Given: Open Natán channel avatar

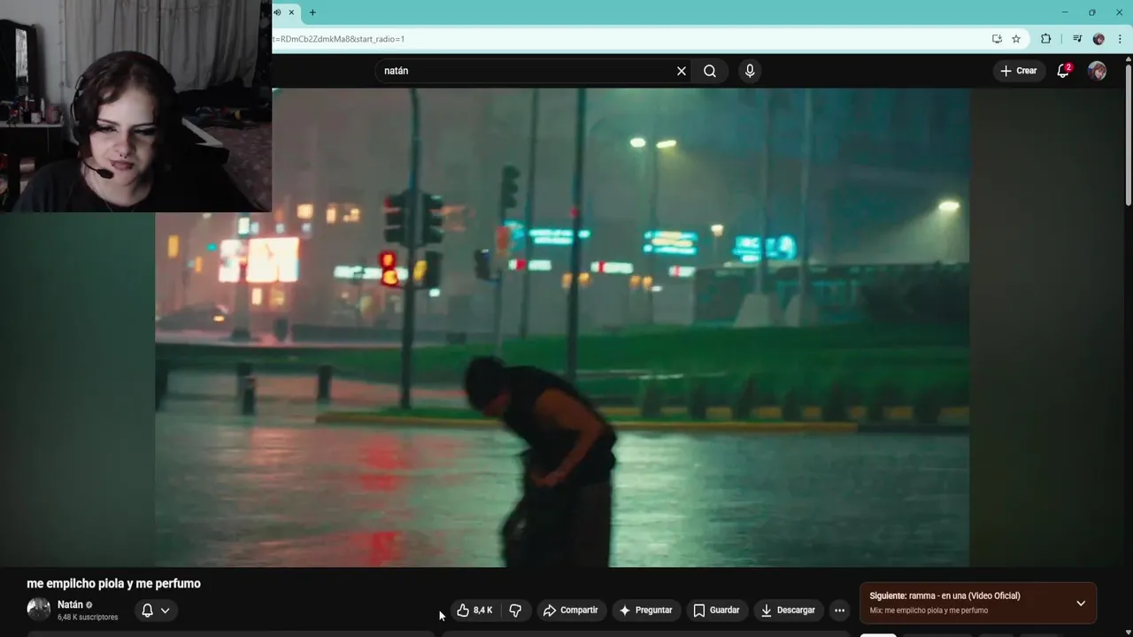Looking at the screenshot, I should pos(38,610).
